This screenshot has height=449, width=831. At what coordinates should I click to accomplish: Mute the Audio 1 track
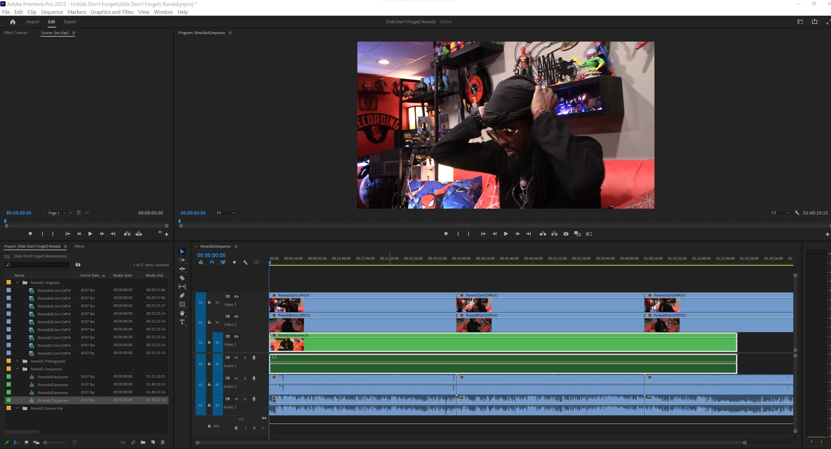[x=236, y=358]
